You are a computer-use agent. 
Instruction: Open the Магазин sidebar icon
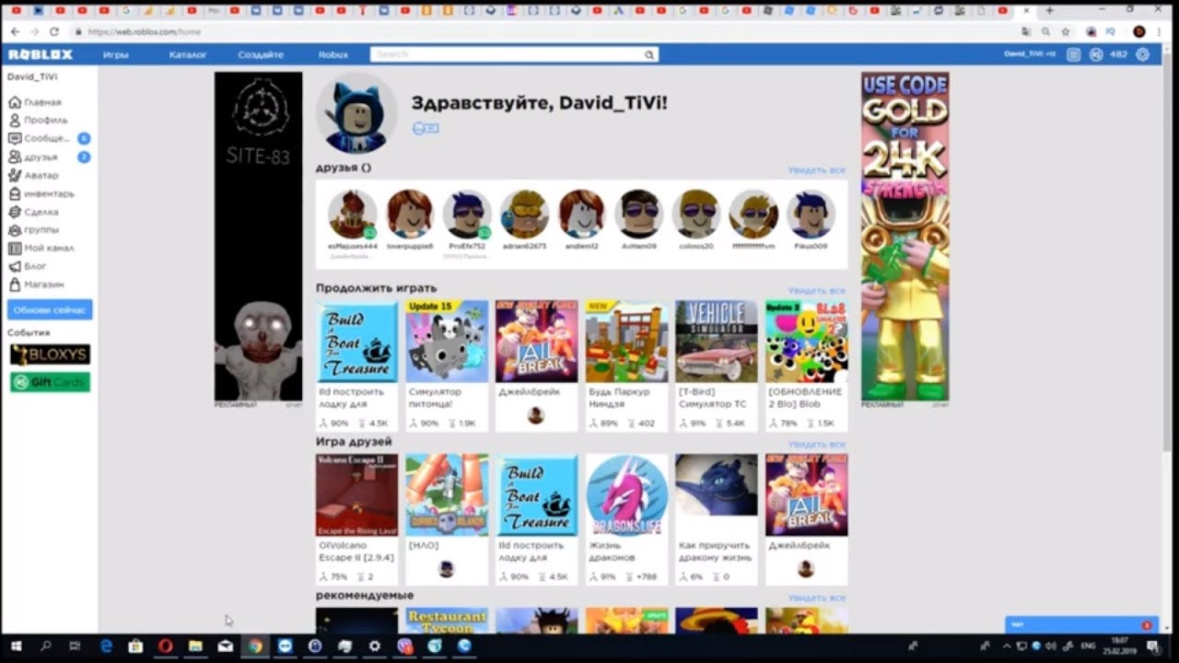tap(15, 285)
